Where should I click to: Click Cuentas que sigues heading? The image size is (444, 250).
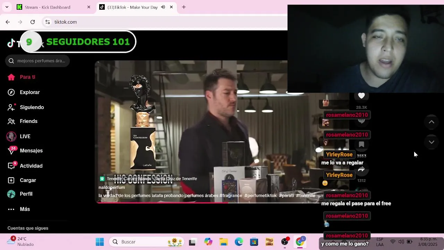[28, 228]
